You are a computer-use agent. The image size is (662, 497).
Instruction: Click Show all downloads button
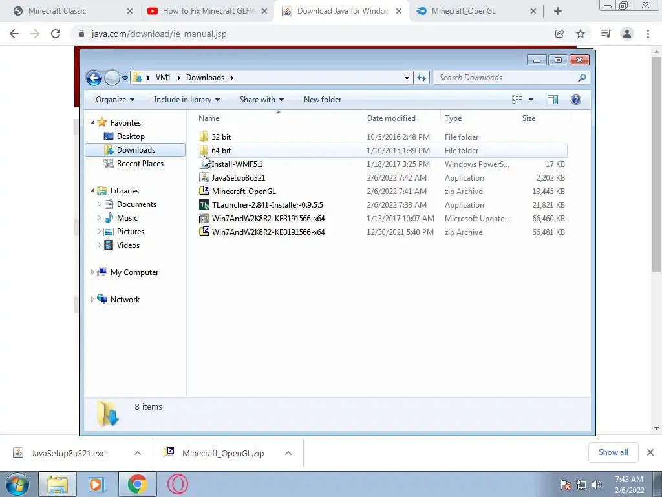(x=613, y=452)
